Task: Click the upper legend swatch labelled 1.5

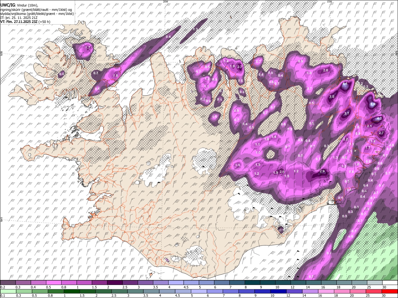Action: point(99,283)
